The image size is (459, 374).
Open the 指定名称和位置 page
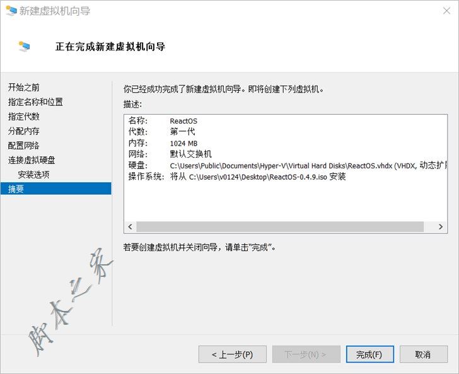[x=35, y=102]
